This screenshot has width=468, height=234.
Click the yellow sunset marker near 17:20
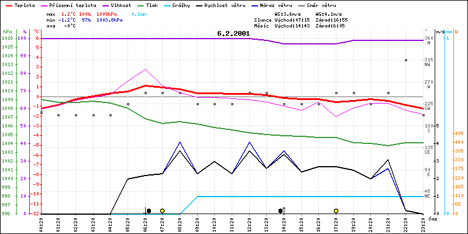pos(336,211)
